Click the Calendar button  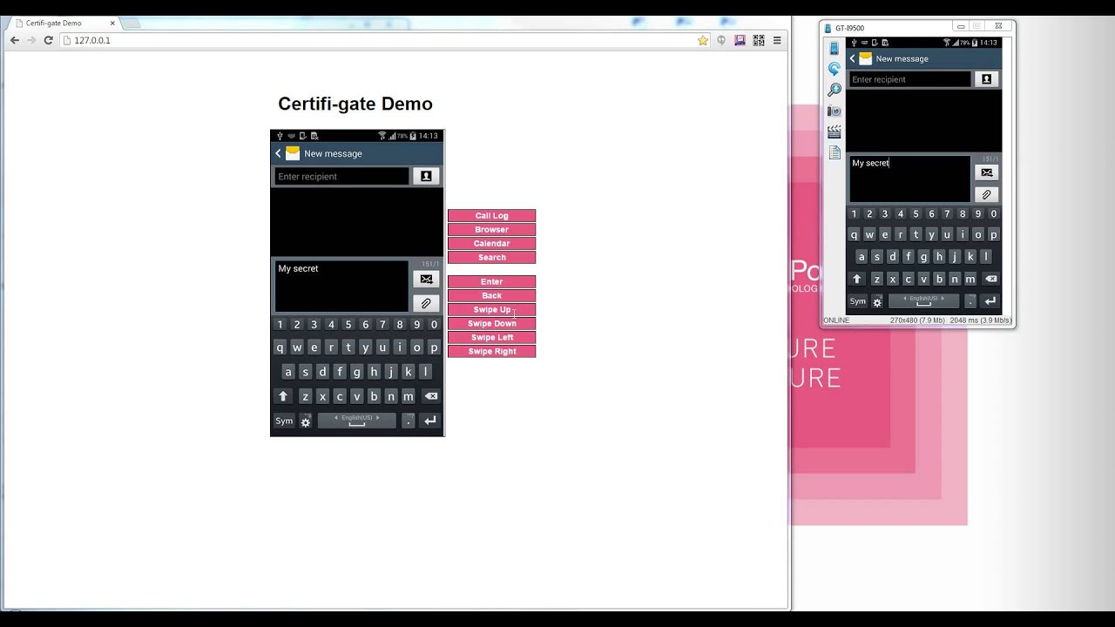491,244
